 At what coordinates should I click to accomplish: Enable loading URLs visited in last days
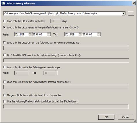[5, 21]
